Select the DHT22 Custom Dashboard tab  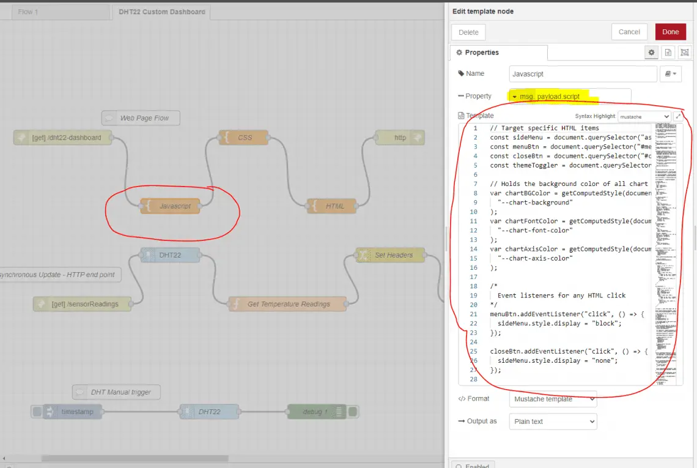(161, 12)
